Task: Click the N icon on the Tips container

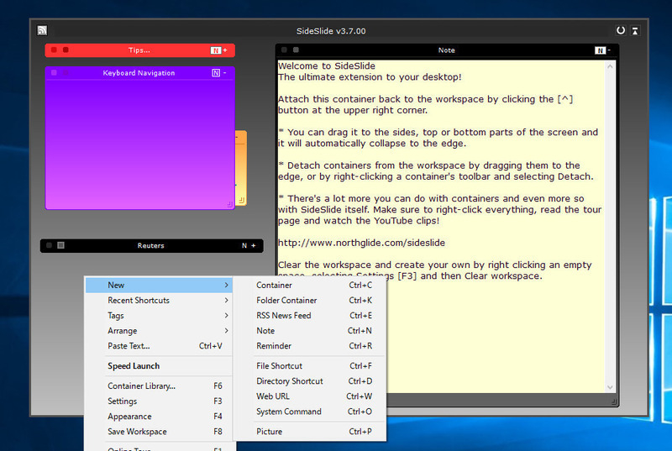Action: pyautogui.click(x=215, y=50)
